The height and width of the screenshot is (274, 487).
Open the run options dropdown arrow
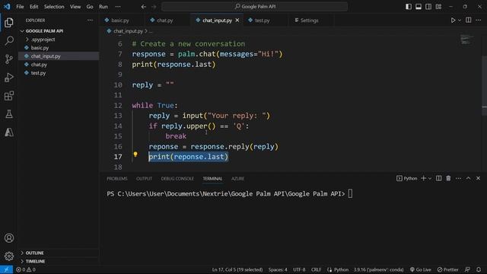(x=460, y=21)
